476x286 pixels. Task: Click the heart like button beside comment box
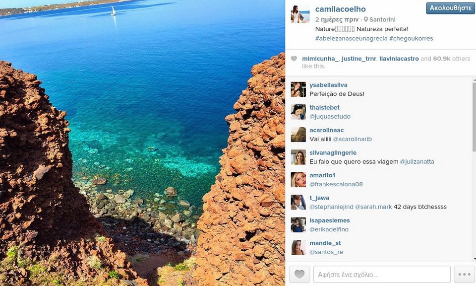299,274
